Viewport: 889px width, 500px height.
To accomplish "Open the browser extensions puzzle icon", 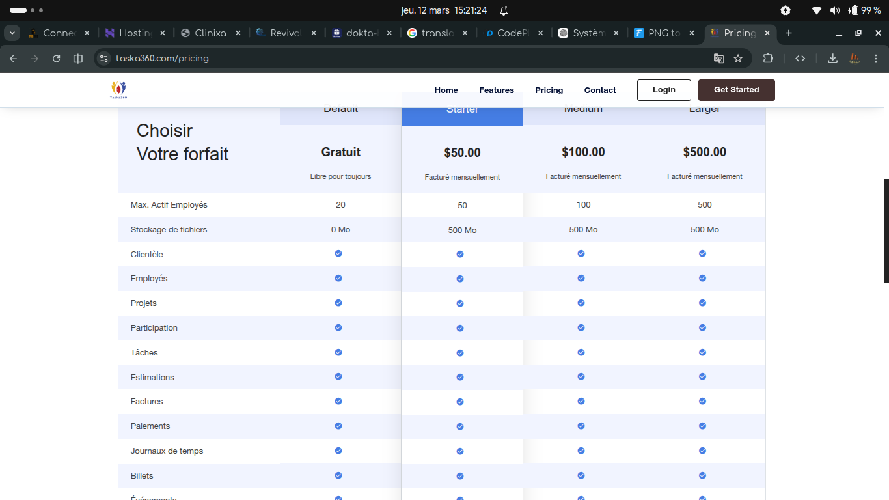I will pos(768,59).
